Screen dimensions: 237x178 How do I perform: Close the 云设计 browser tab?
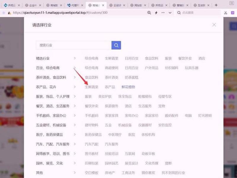[124, 5]
